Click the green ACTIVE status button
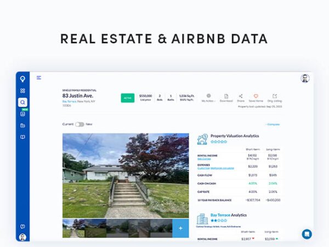The width and height of the screenshot is (329, 247). click(x=128, y=98)
